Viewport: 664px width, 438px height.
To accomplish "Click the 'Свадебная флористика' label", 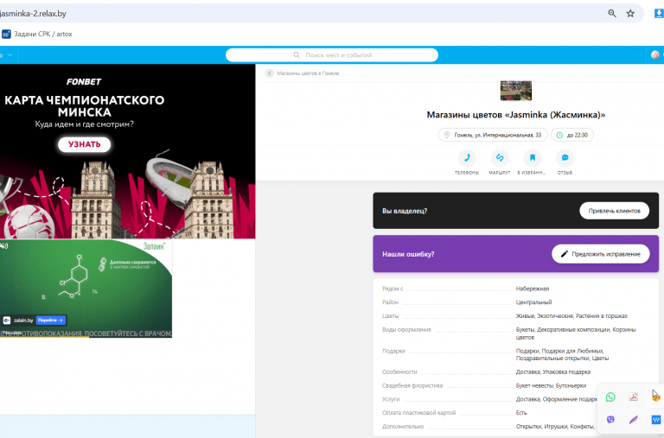I will point(412,385).
